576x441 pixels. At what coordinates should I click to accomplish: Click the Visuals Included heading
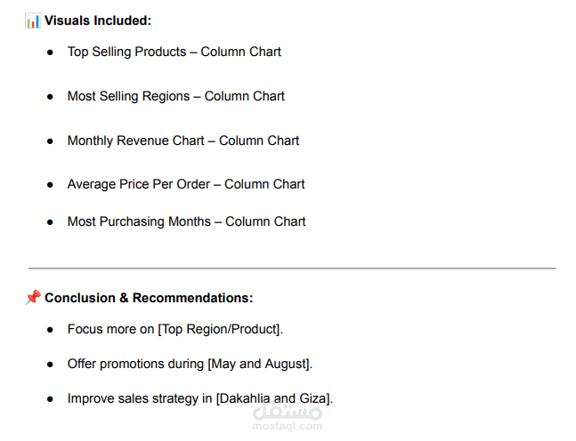tap(98, 20)
